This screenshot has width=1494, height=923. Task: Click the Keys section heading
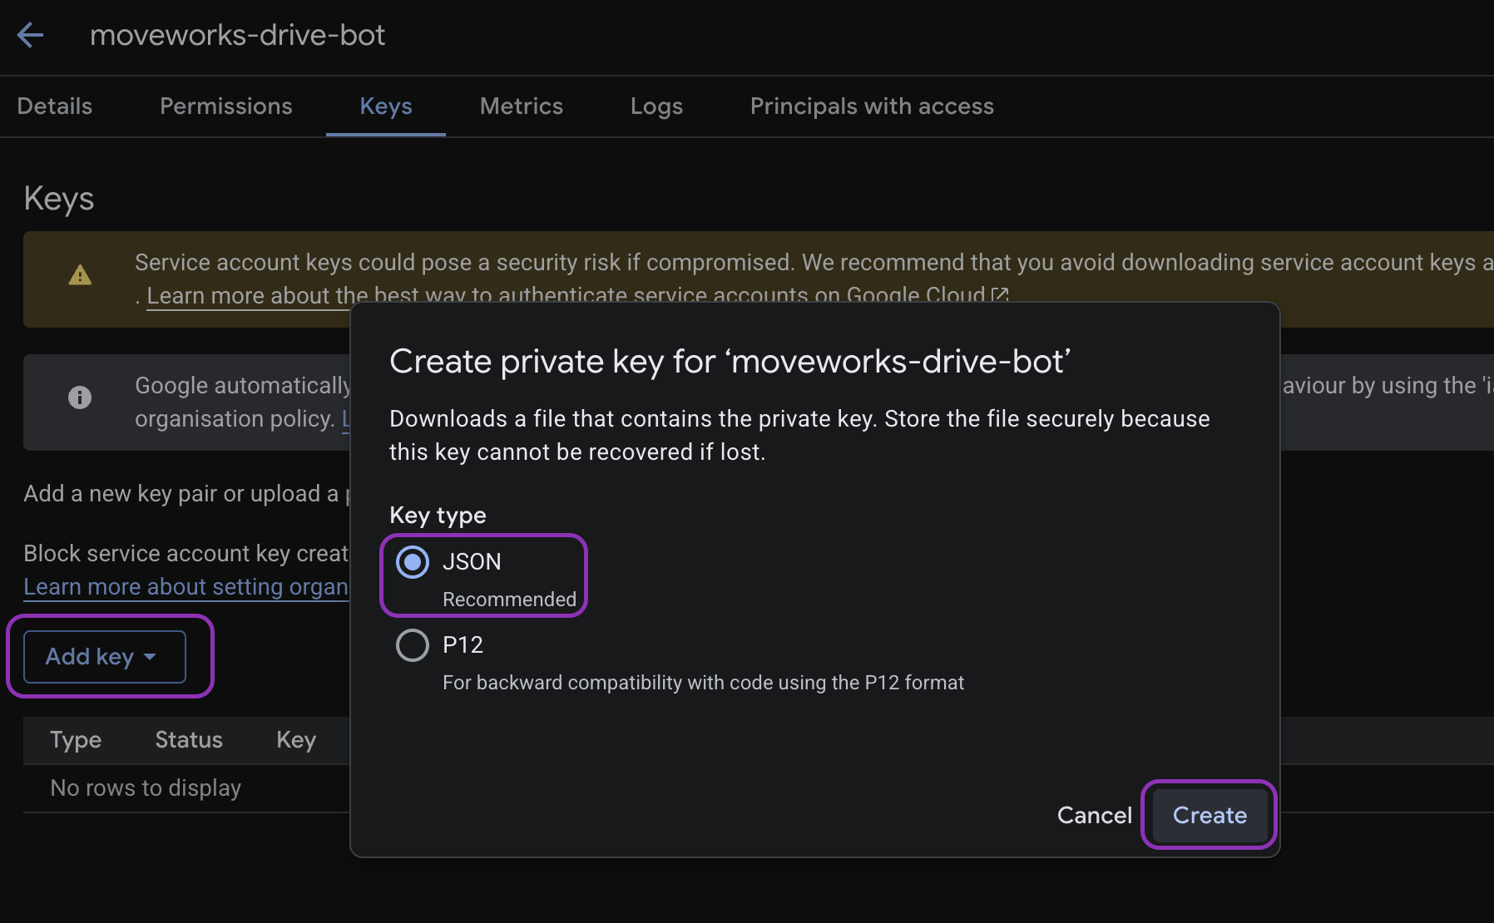59,199
